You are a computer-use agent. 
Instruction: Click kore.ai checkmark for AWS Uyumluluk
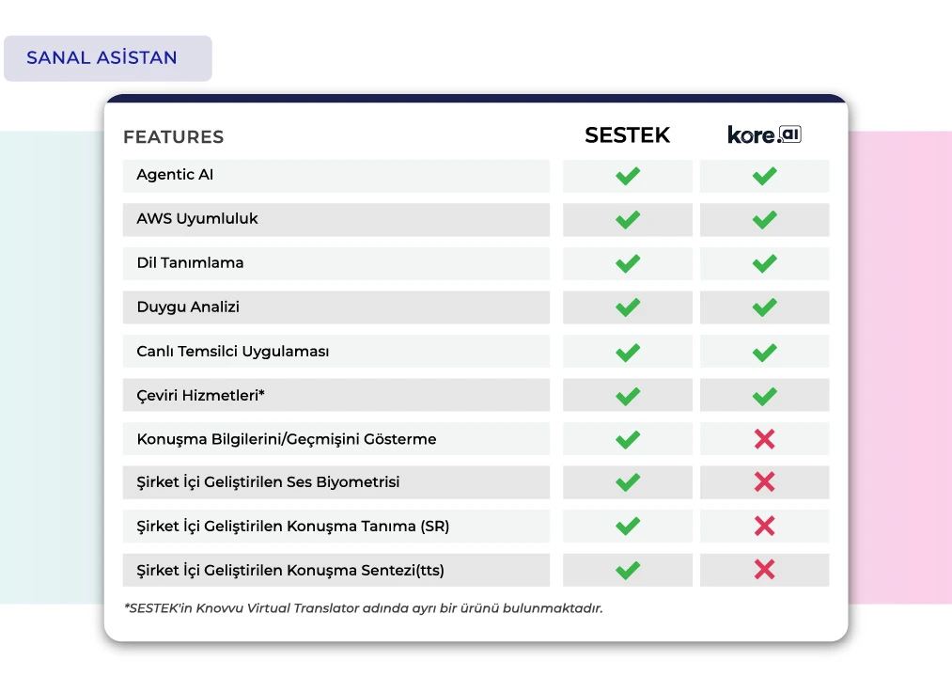point(764,219)
